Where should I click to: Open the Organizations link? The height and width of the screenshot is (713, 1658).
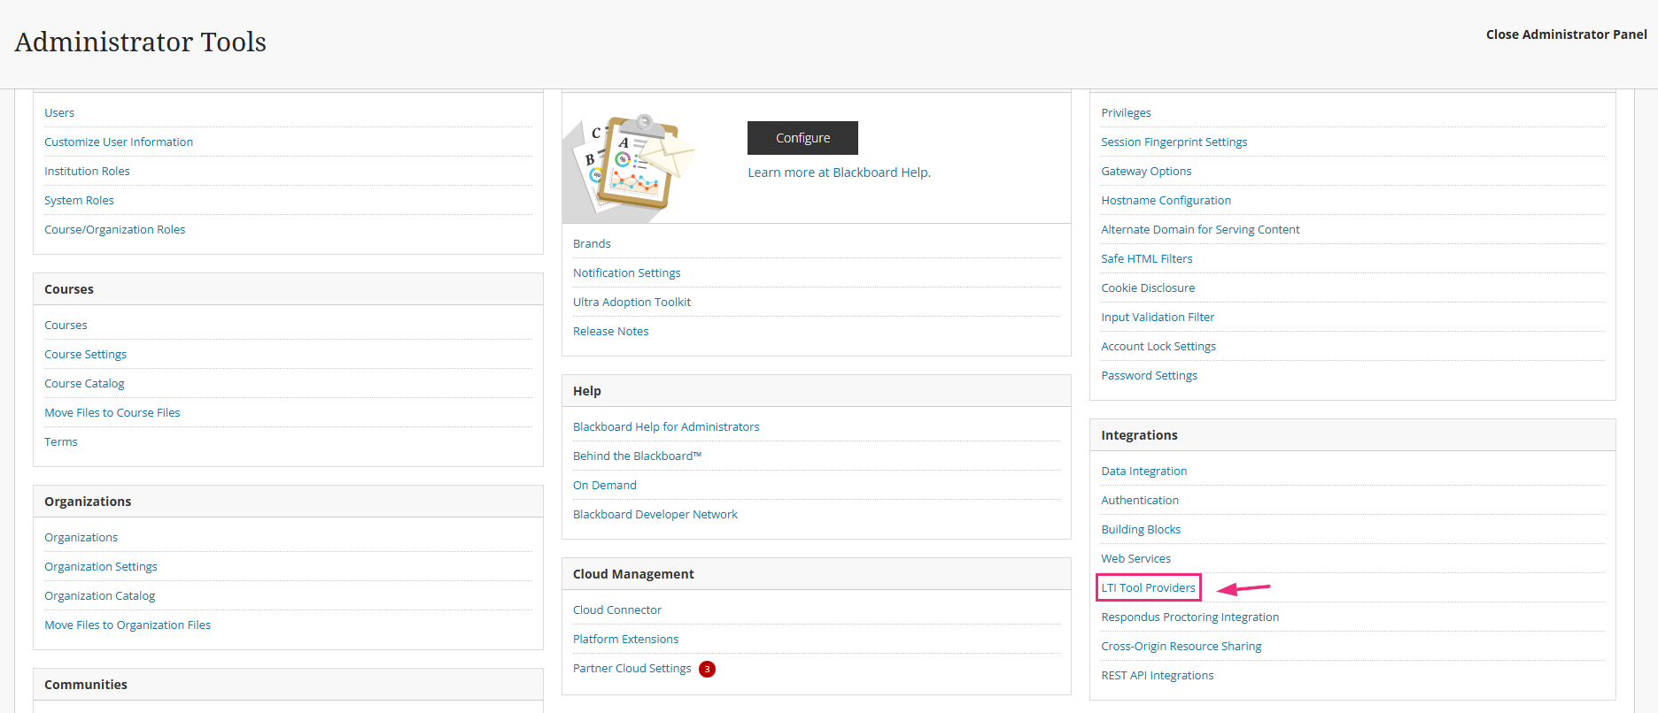click(x=81, y=538)
